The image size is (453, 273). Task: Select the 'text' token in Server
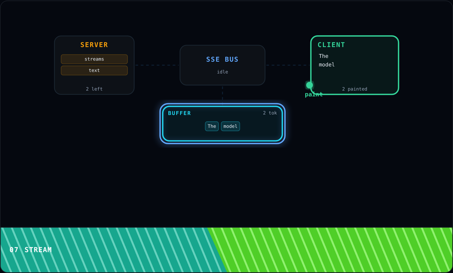point(94,70)
